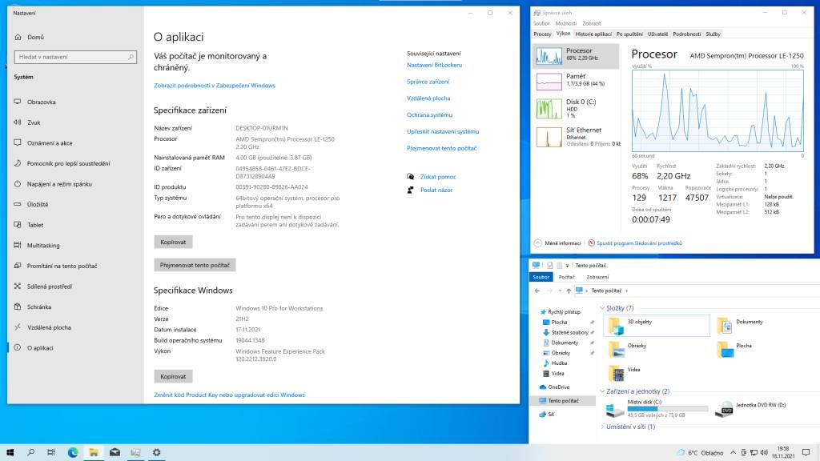Click the Přejmenovat tento počítač button
Screen dimensions: 820x461
[x=195, y=264]
